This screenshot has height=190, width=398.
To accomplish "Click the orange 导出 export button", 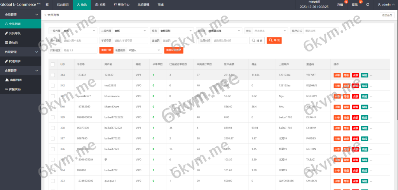I will (274, 40).
